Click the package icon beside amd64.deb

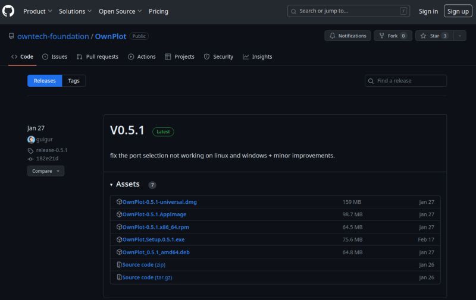(119, 252)
